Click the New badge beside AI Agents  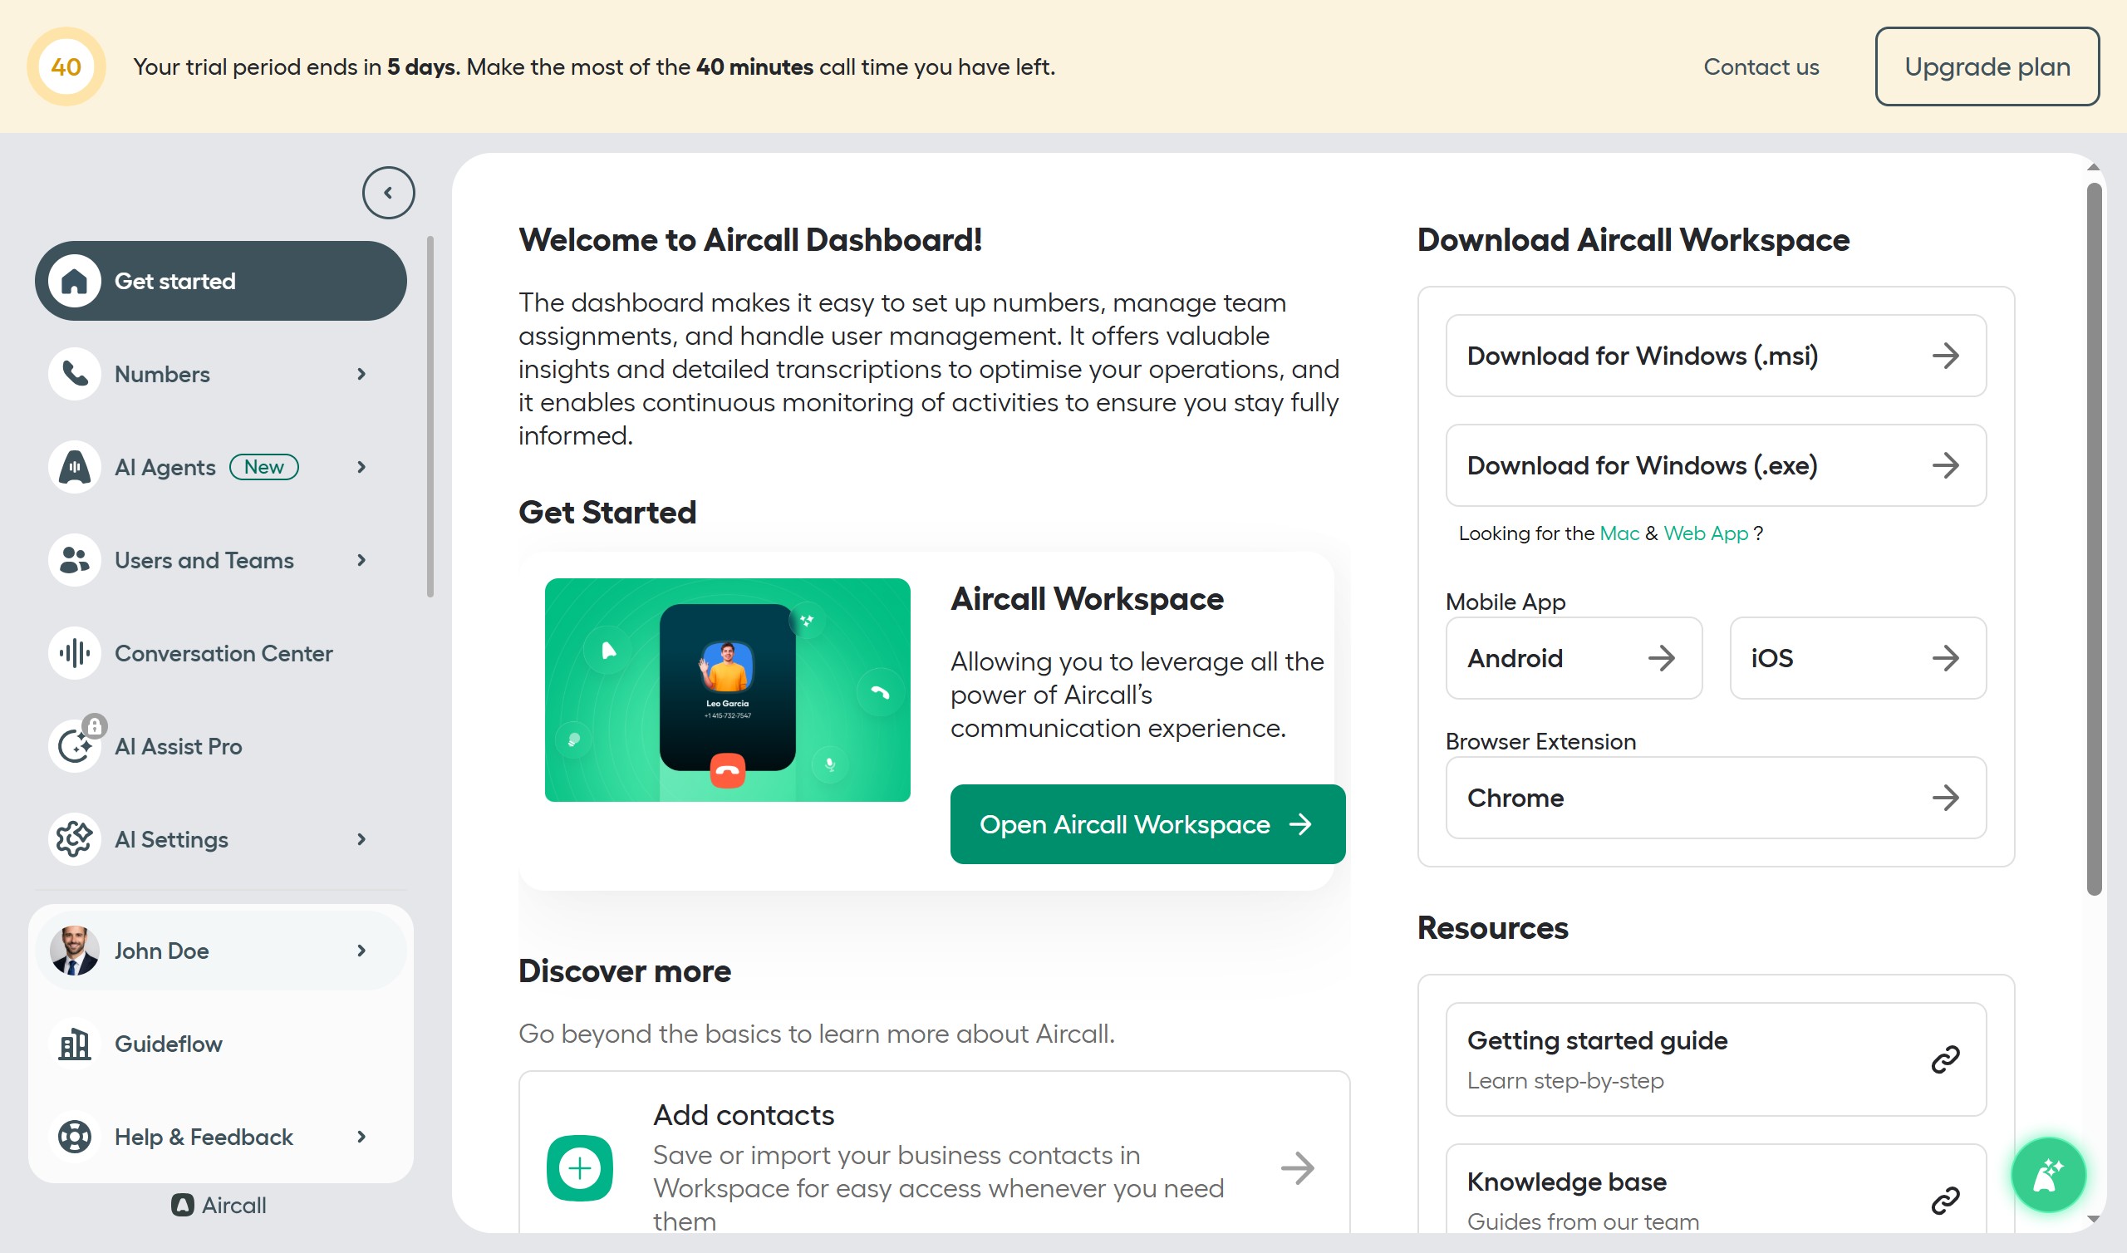click(264, 467)
